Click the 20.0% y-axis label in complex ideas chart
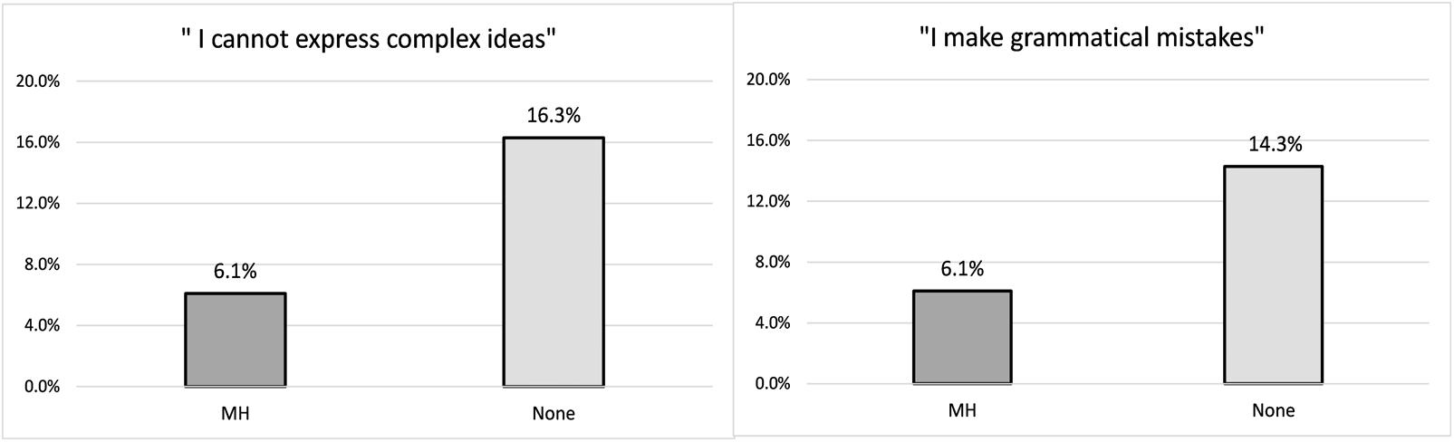This screenshot has width=1454, height=442. pyautogui.click(x=38, y=82)
